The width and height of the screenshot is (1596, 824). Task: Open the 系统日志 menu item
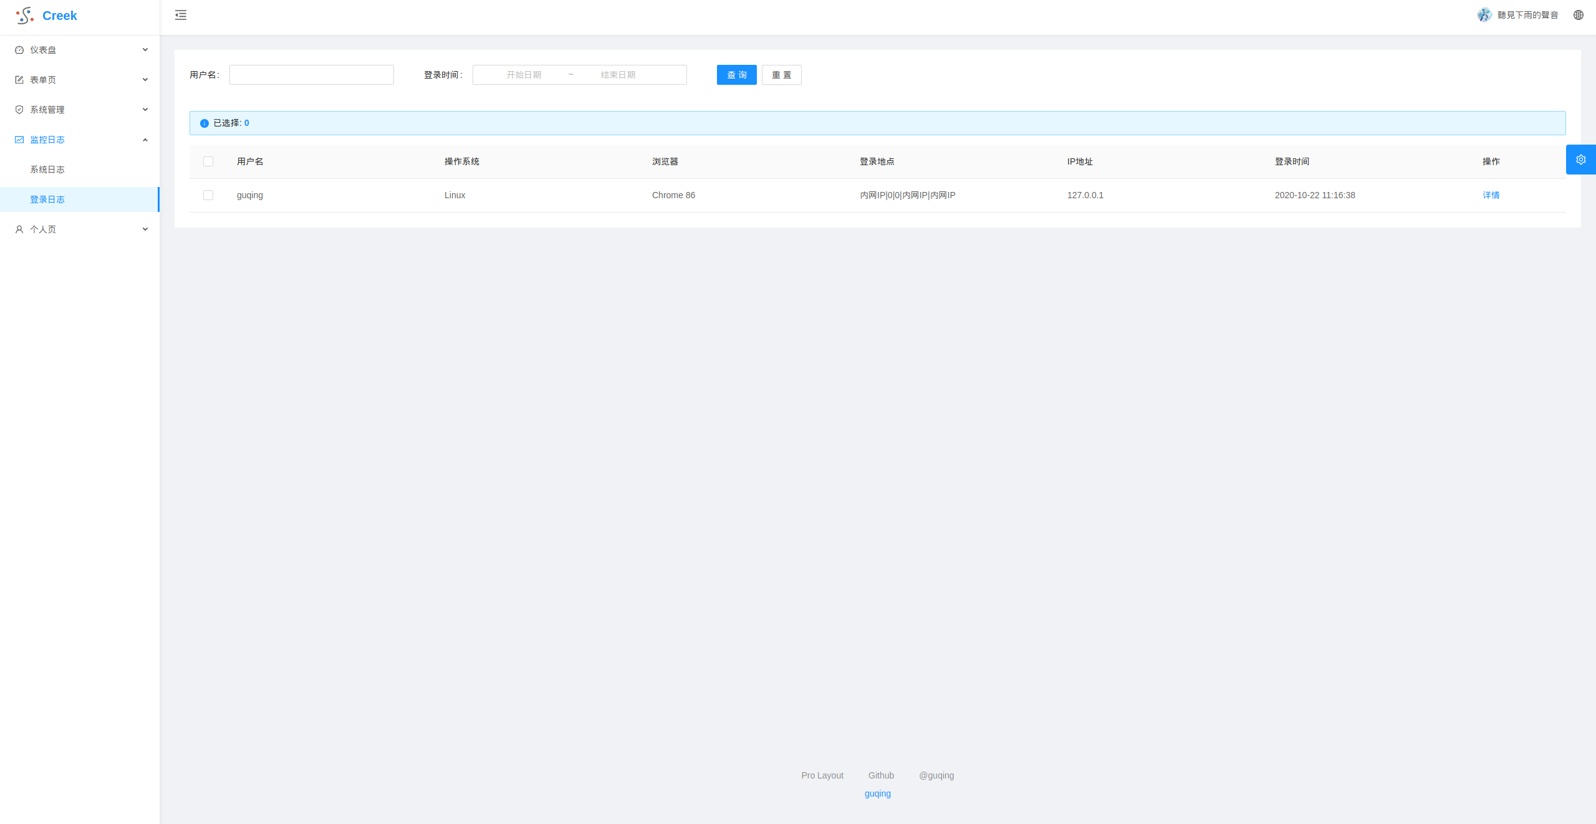click(47, 170)
